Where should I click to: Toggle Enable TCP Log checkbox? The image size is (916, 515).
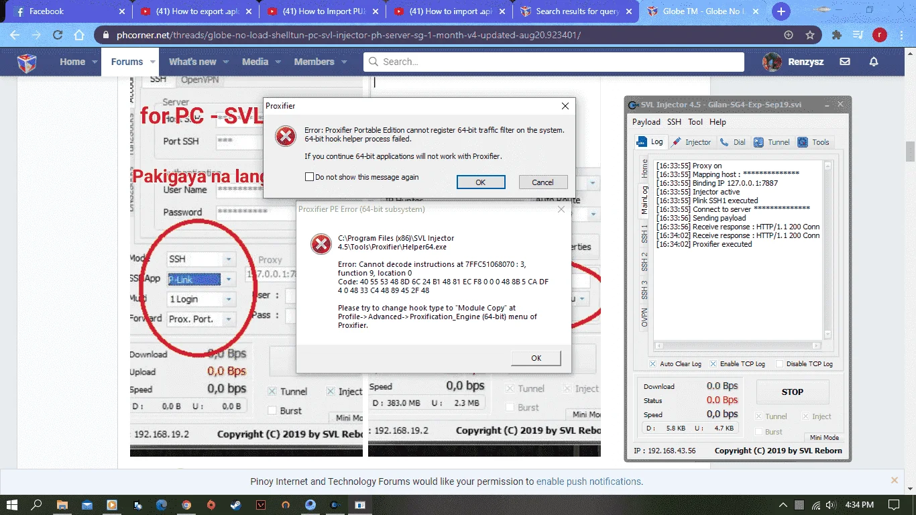point(713,363)
